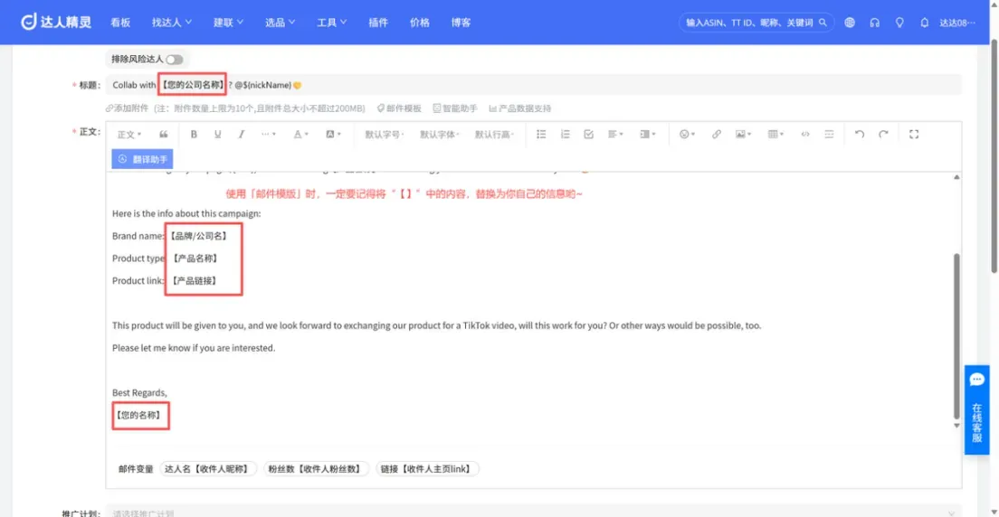
Task: Open the 达达08 account menu
Action: 957,23
